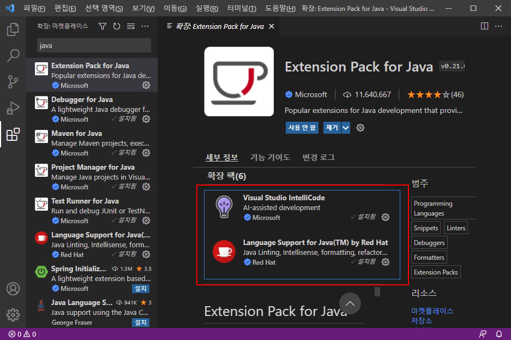The height and width of the screenshot is (340, 511).
Task: Select Test Runner for Java in list
Action: point(92,211)
